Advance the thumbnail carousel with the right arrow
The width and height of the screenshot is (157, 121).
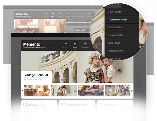pos(132,91)
